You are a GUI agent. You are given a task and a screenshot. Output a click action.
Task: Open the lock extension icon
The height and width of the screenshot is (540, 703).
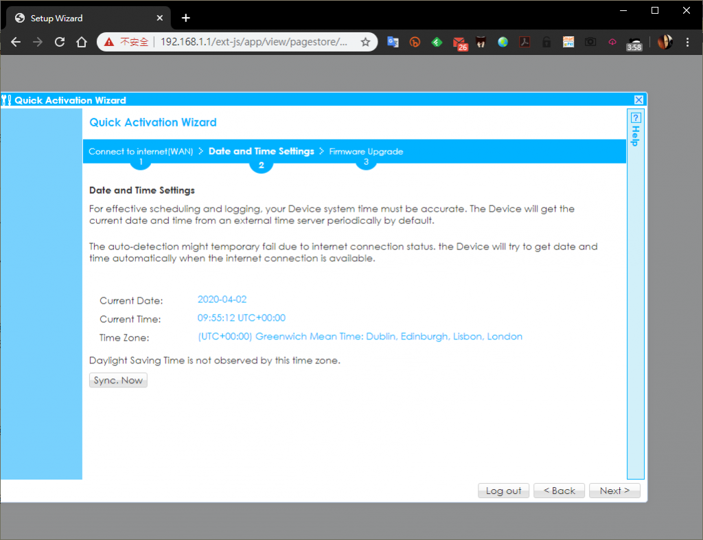pos(546,42)
